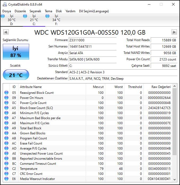This screenshot has width=180, height=185.
Task: Click the Firmware field Z3311000
Action: pos(93,40)
